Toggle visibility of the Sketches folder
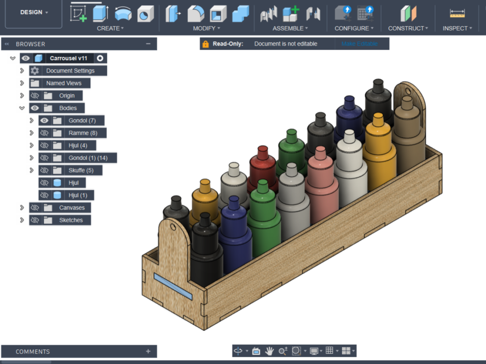 pyautogui.click(x=35, y=220)
